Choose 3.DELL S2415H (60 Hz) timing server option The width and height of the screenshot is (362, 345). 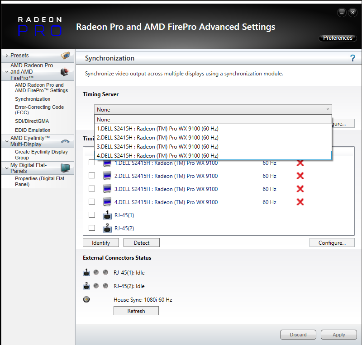(213, 147)
